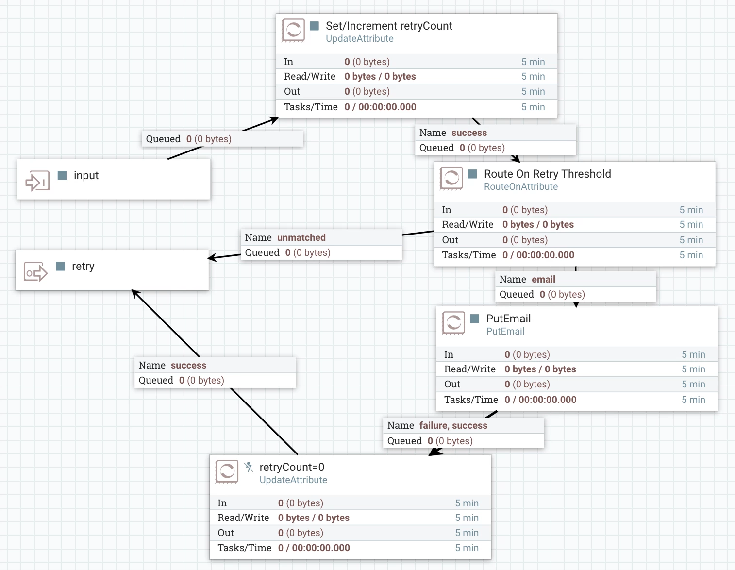Click the Queued label on the input connection

pyautogui.click(x=163, y=139)
